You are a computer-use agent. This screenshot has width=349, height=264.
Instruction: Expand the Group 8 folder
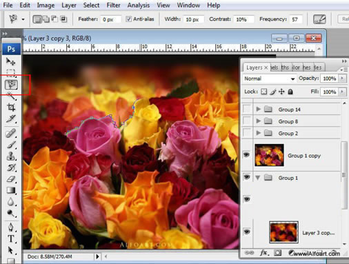tap(259, 121)
